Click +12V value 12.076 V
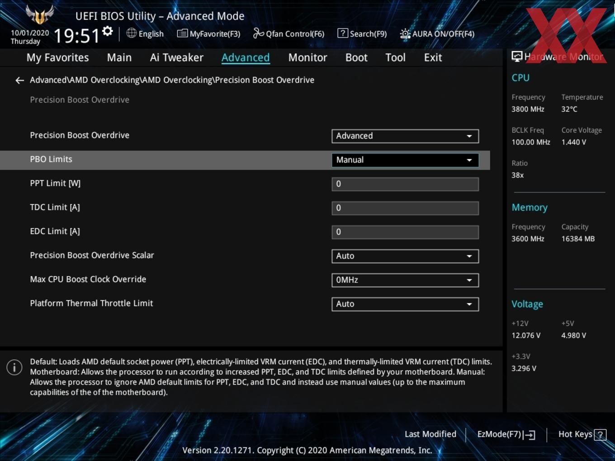This screenshot has width=615, height=461. tap(526, 335)
